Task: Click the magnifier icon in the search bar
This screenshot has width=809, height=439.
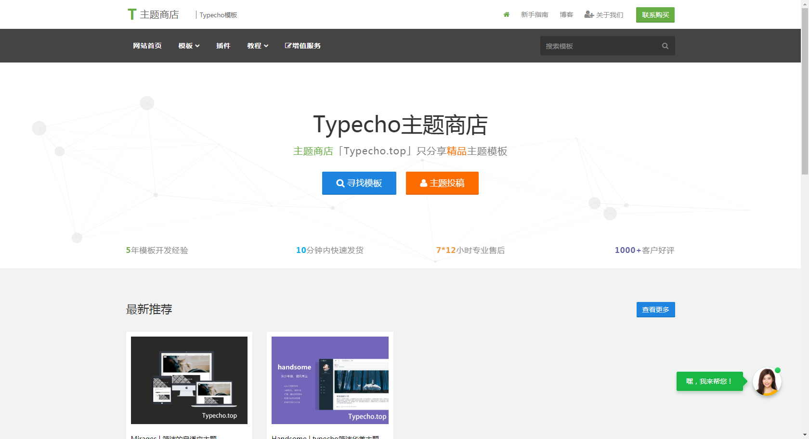Action: [x=665, y=46]
